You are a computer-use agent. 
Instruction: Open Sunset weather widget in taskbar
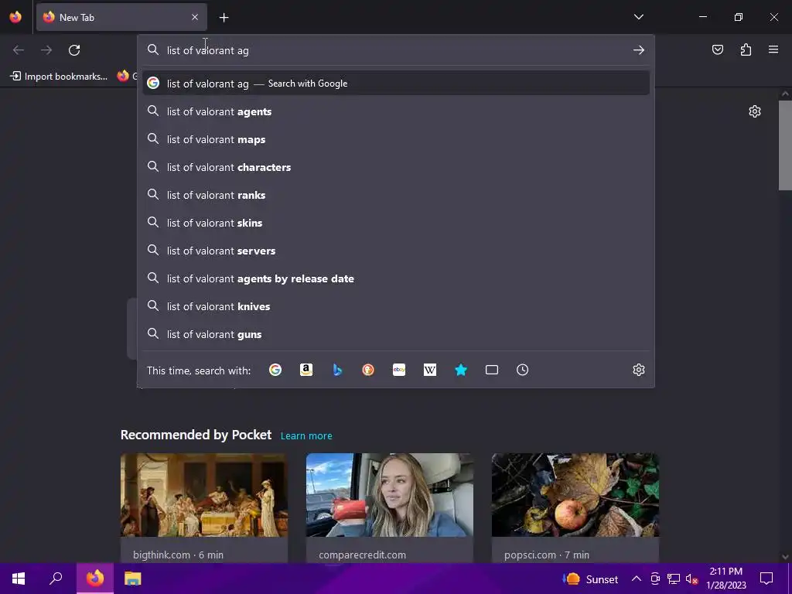point(591,579)
